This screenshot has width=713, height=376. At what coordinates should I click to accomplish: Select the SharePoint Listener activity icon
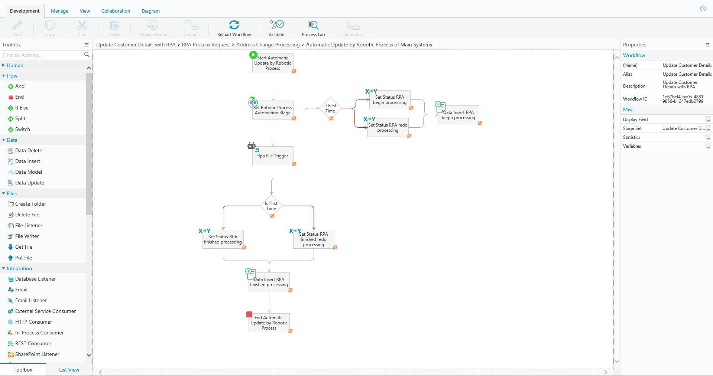11,354
